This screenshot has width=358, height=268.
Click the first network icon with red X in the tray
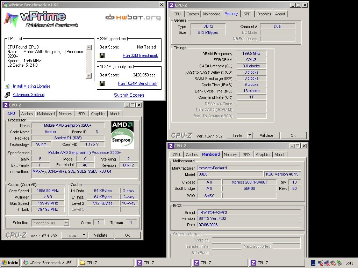coord(320,263)
